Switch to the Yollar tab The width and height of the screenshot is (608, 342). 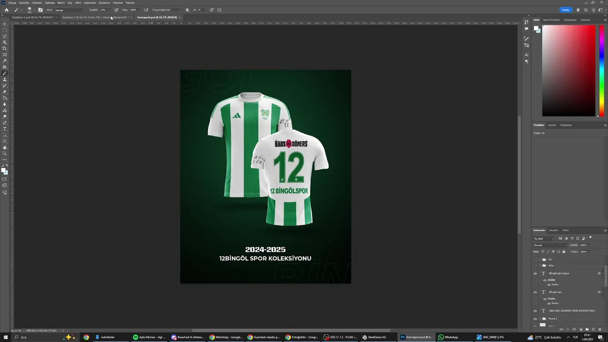click(566, 230)
